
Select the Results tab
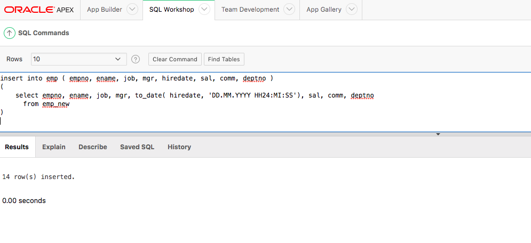pyautogui.click(x=17, y=147)
